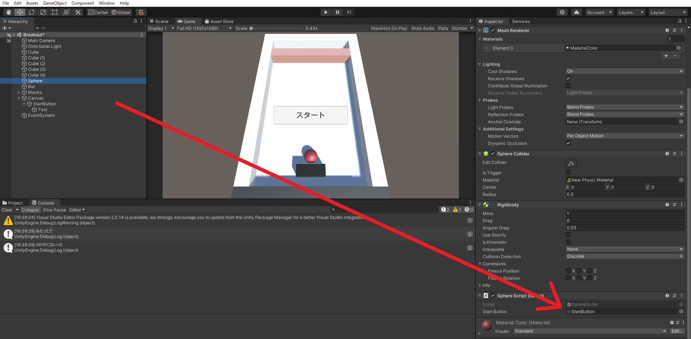
Task: Select the Transform tool
Action: point(66,12)
